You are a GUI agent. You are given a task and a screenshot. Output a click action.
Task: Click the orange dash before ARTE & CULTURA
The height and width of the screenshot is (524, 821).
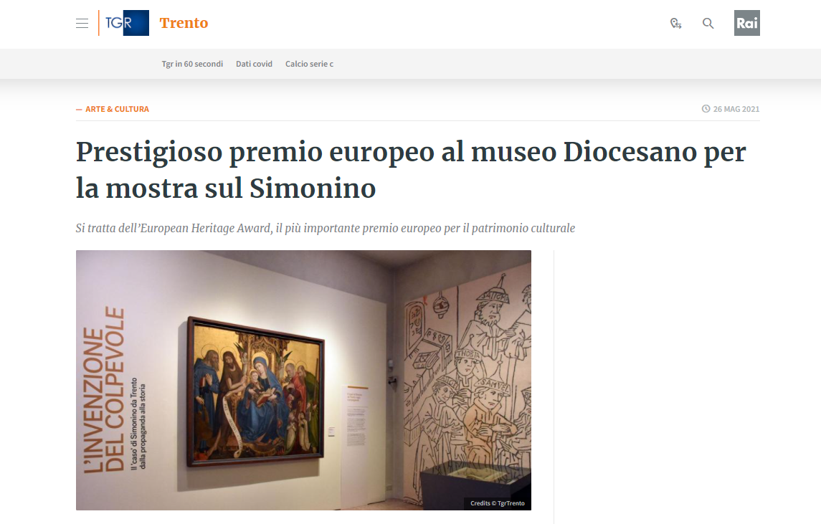[79, 110]
